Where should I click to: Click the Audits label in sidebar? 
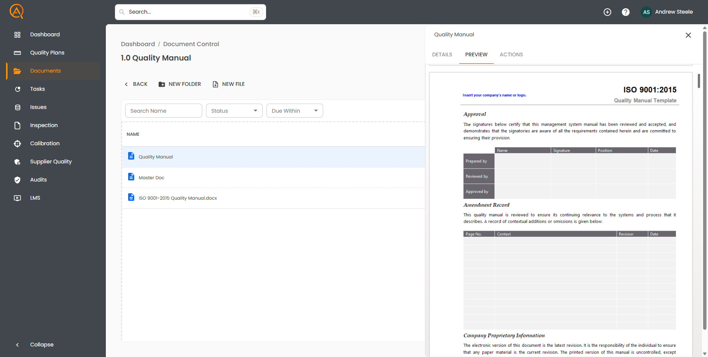pyautogui.click(x=39, y=180)
